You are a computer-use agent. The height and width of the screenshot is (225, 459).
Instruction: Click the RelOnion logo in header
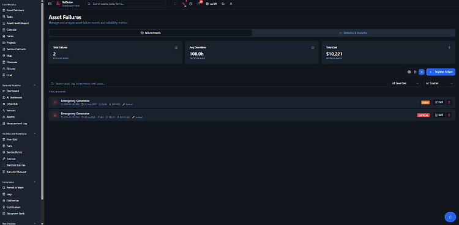(58, 3)
